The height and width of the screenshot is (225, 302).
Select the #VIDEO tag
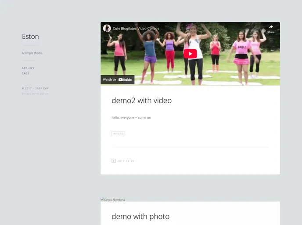point(118,134)
